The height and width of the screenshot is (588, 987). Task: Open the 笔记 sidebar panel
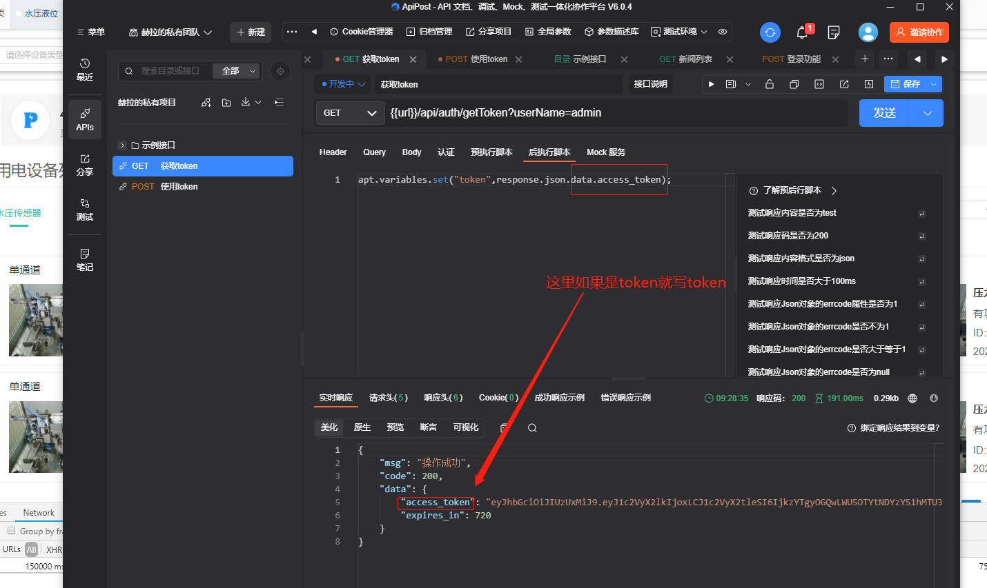84,261
